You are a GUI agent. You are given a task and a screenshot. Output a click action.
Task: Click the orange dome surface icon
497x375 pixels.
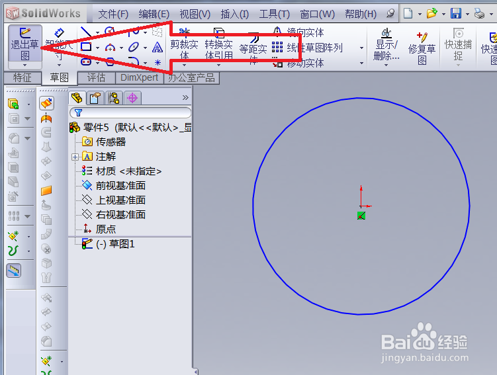[46, 118]
